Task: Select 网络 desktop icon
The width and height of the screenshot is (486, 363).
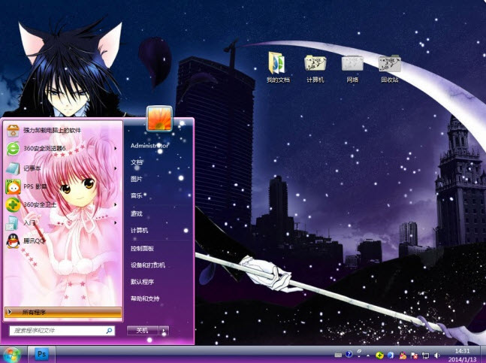Action: pos(352,68)
